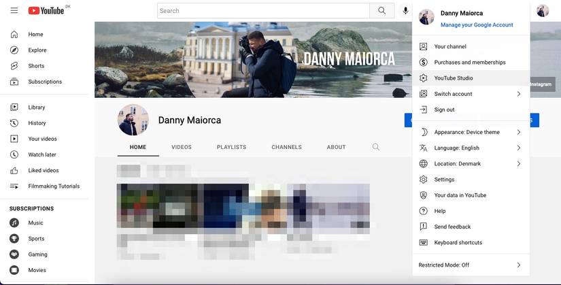The image size is (561, 285).
Task: Click the channel search magnifier icon
Action: [x=375, y=147]
